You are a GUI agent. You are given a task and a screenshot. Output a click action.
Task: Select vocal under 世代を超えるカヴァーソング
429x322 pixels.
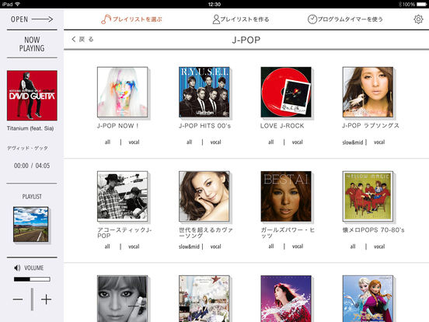pyautogui.click(x=215, y=247)
